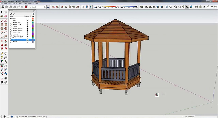
Task: Select the Follow Me tool
Action: pos(6,45)
